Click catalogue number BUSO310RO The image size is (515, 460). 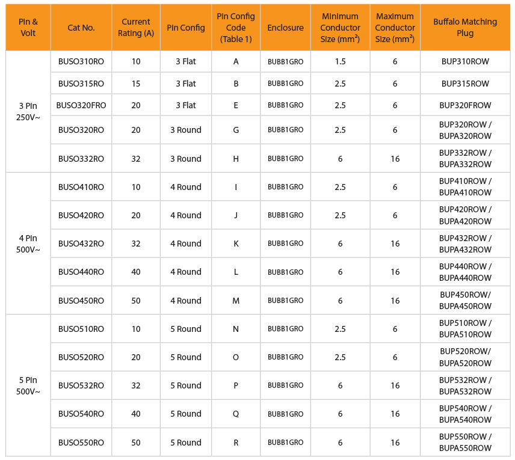point(81,61)
